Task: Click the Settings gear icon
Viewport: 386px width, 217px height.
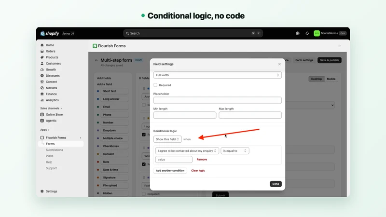Action: pyautogui.click(x=42, y=191)
